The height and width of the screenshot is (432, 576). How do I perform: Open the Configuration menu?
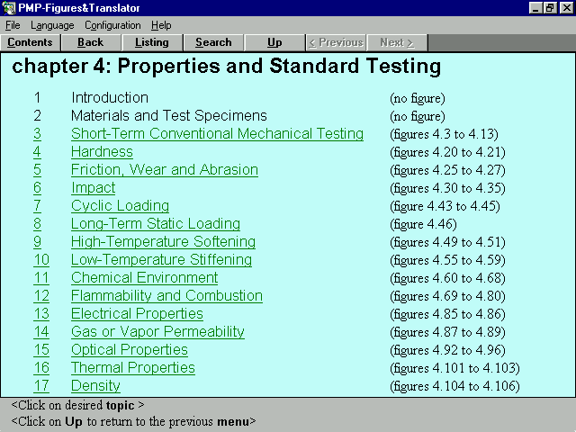112,25
